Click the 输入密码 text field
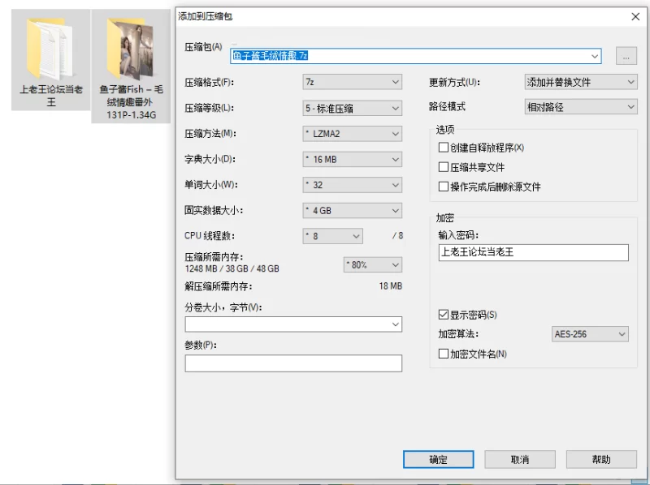The width and height of the screenshot is (650, 485). [x=532, y=252]
